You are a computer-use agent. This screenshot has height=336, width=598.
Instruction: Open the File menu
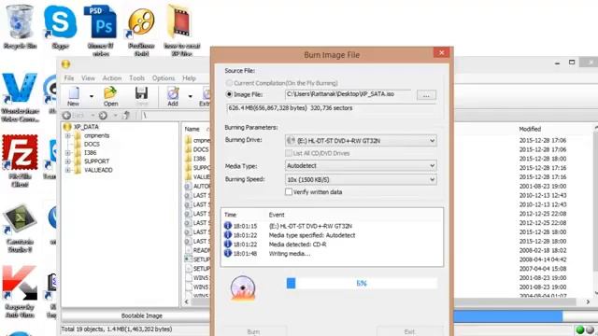[x=69, y=78]
